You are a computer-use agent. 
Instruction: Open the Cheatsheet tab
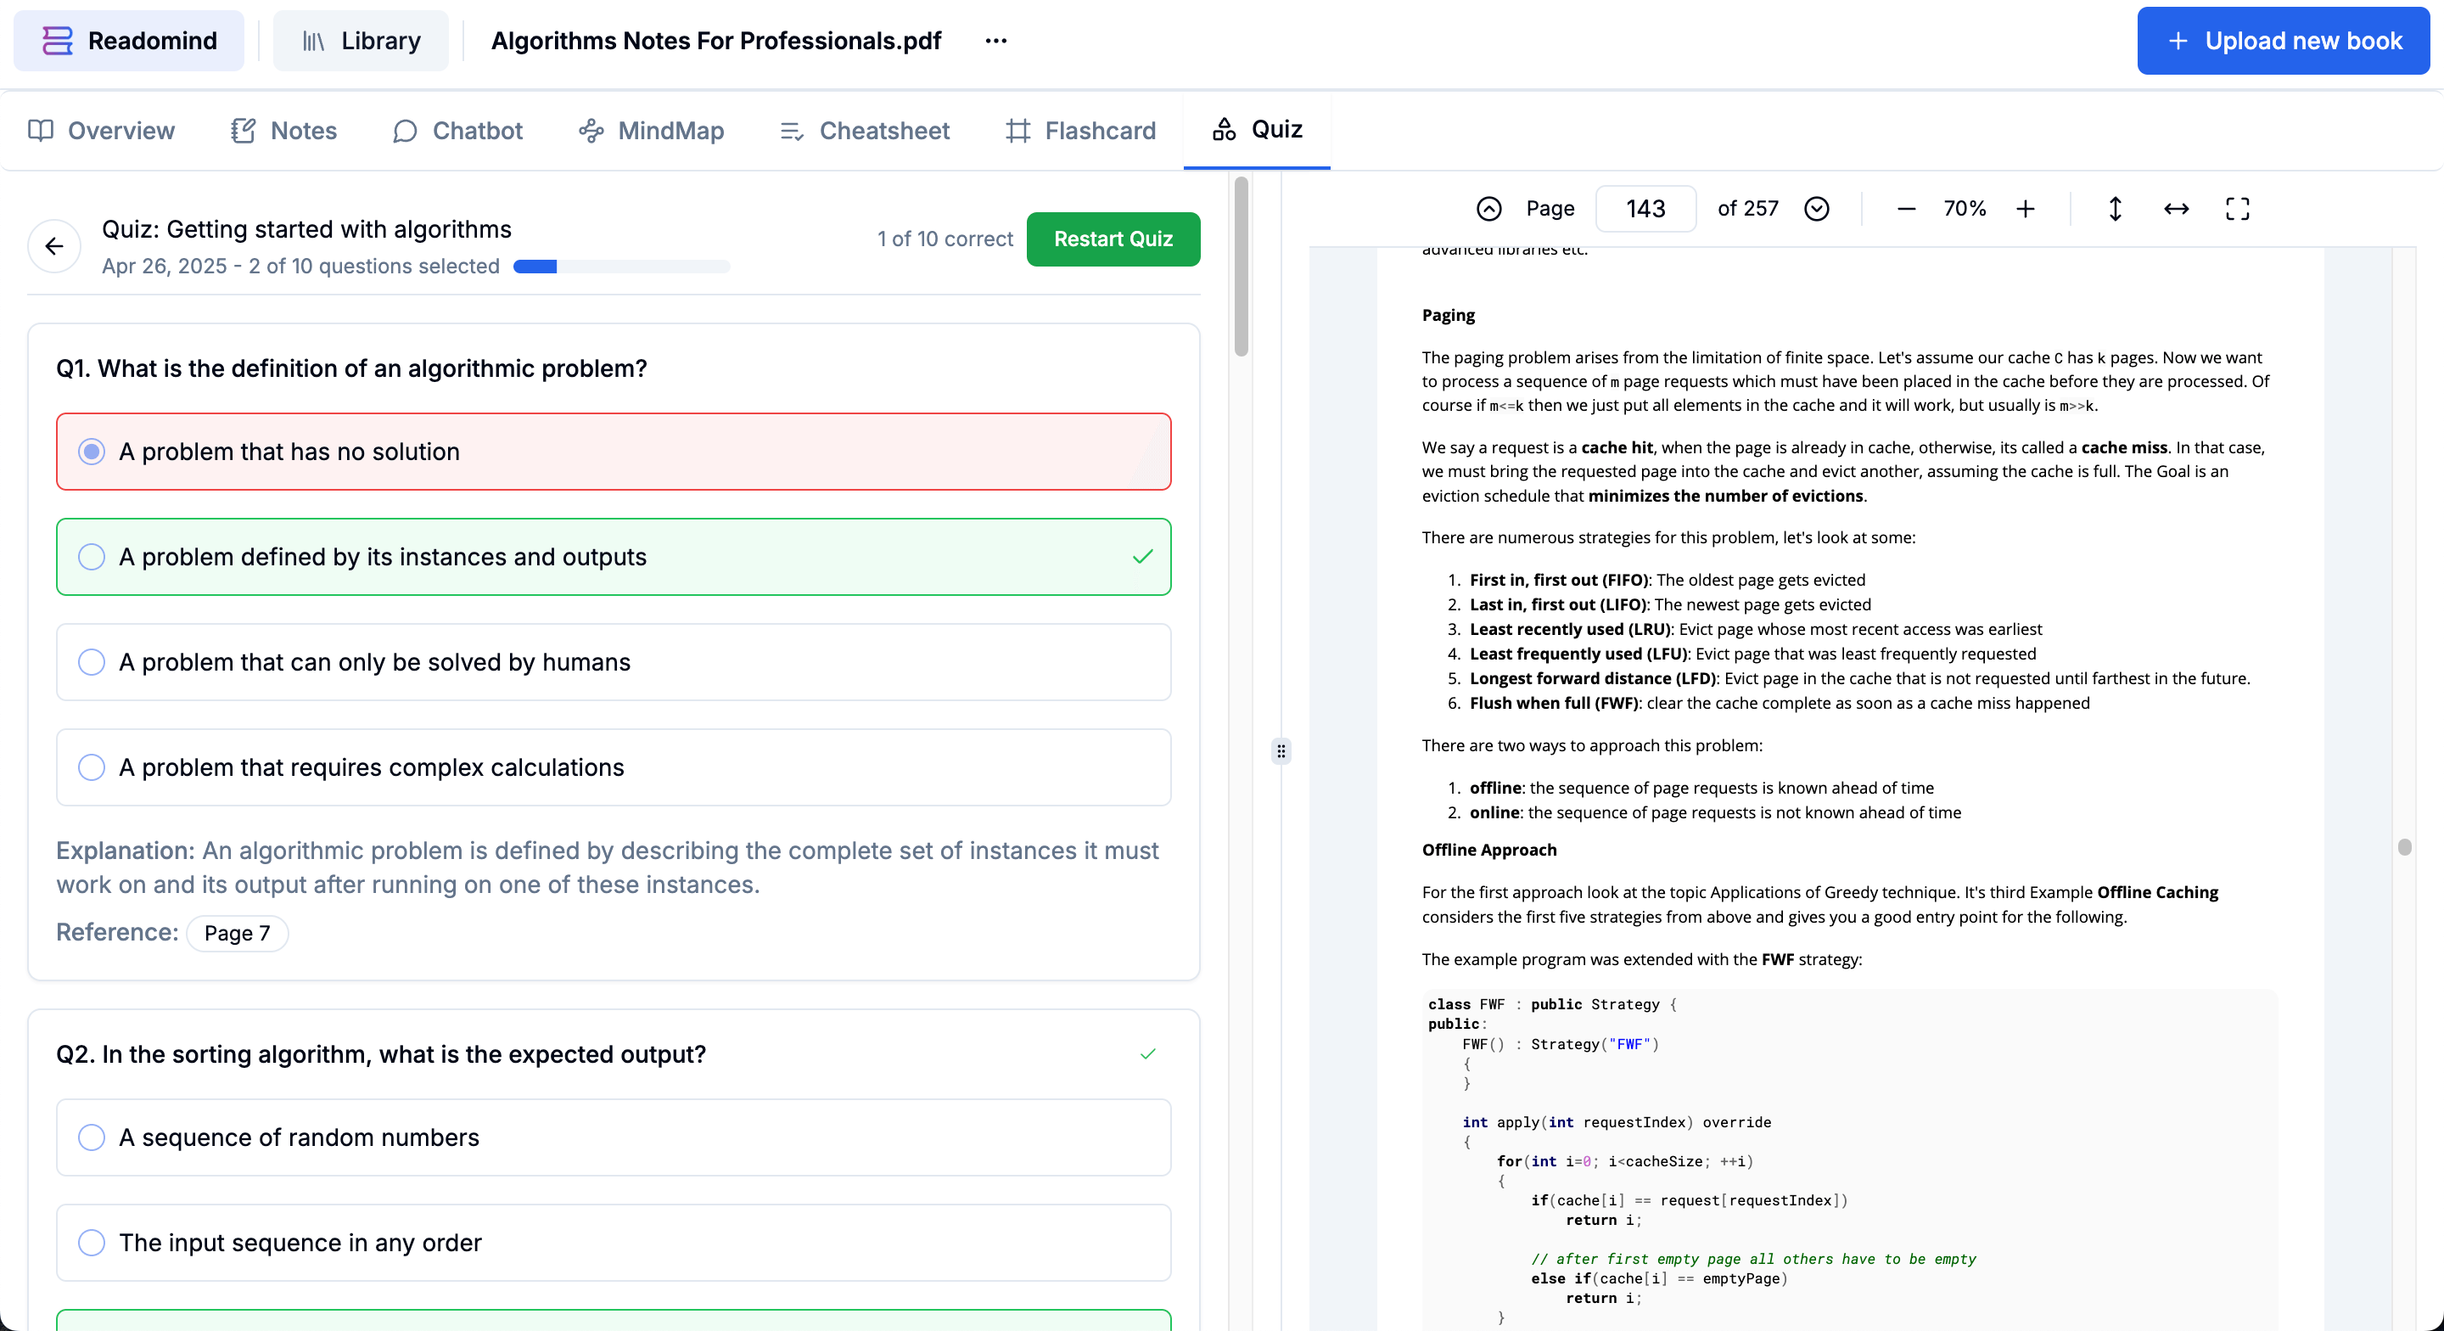[x=865, y=130]
